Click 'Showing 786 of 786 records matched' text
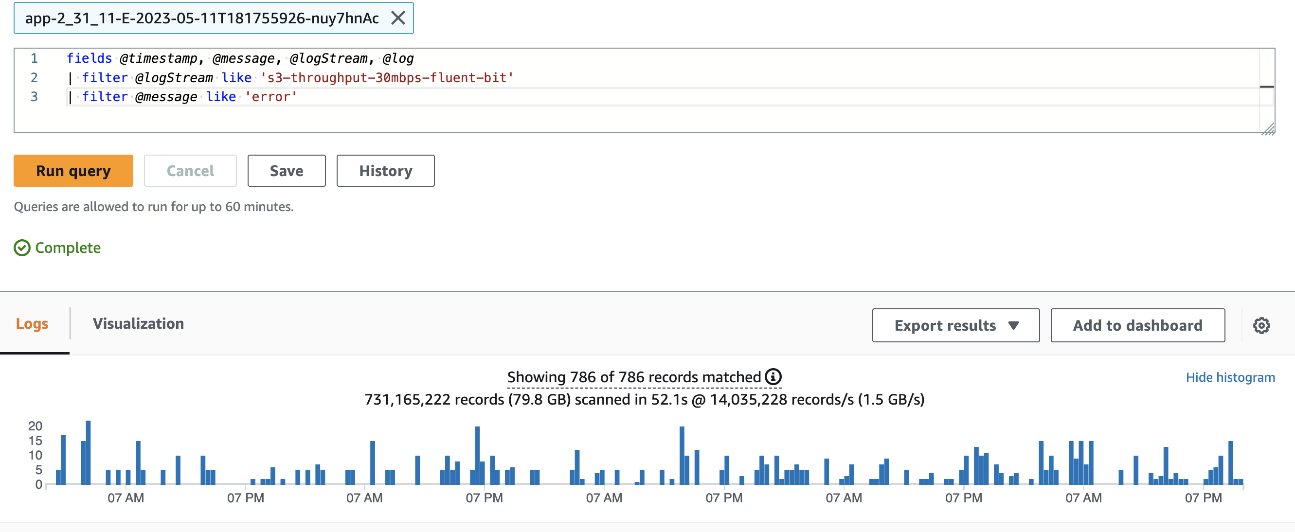The image size is (1295, 532). (634, 377)
